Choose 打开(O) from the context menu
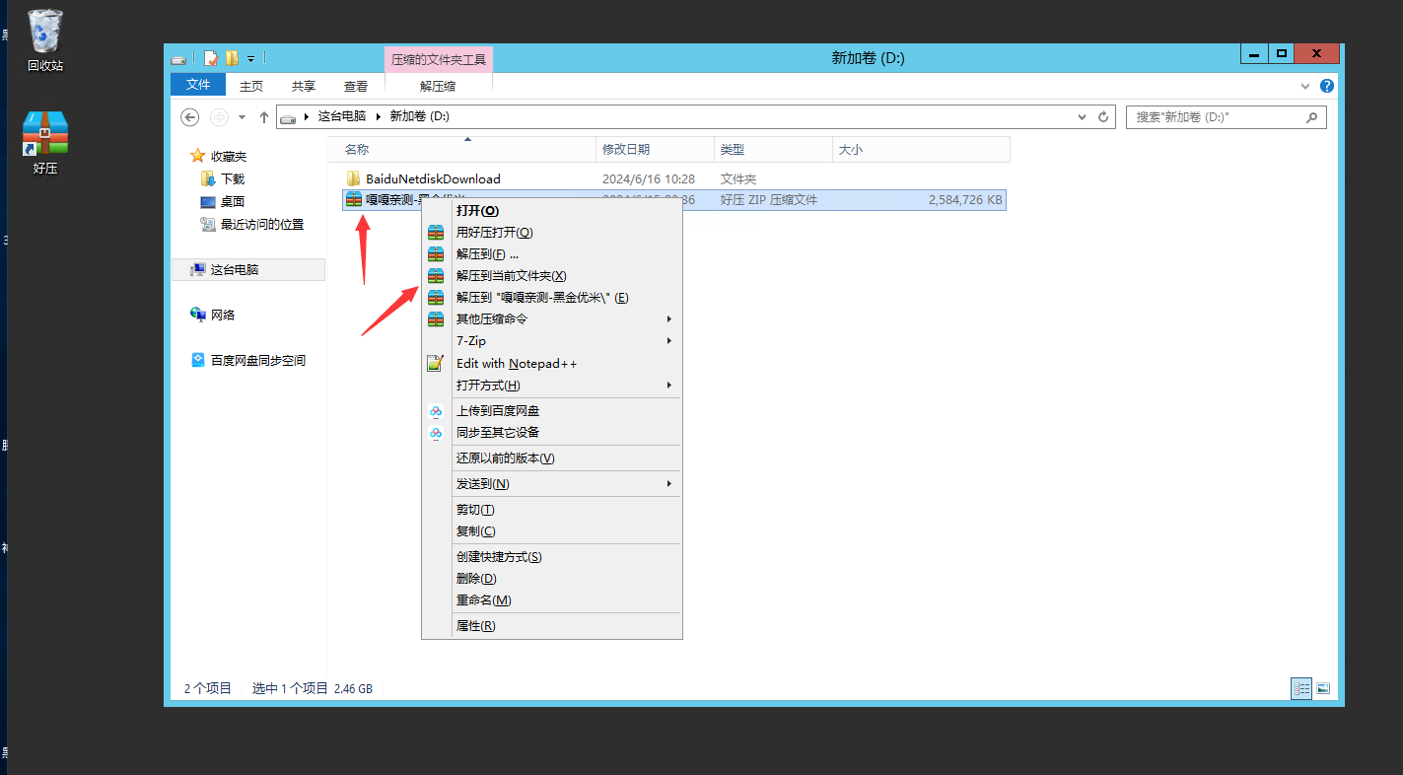Image resolution: width=1403 pixels, height=775 pixels. pyautogui.click(x=552, y=210)
